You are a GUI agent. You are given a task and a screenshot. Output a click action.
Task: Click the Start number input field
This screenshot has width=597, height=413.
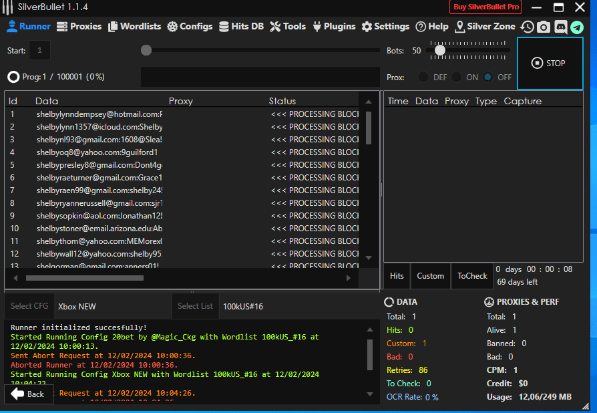(39, 50)
